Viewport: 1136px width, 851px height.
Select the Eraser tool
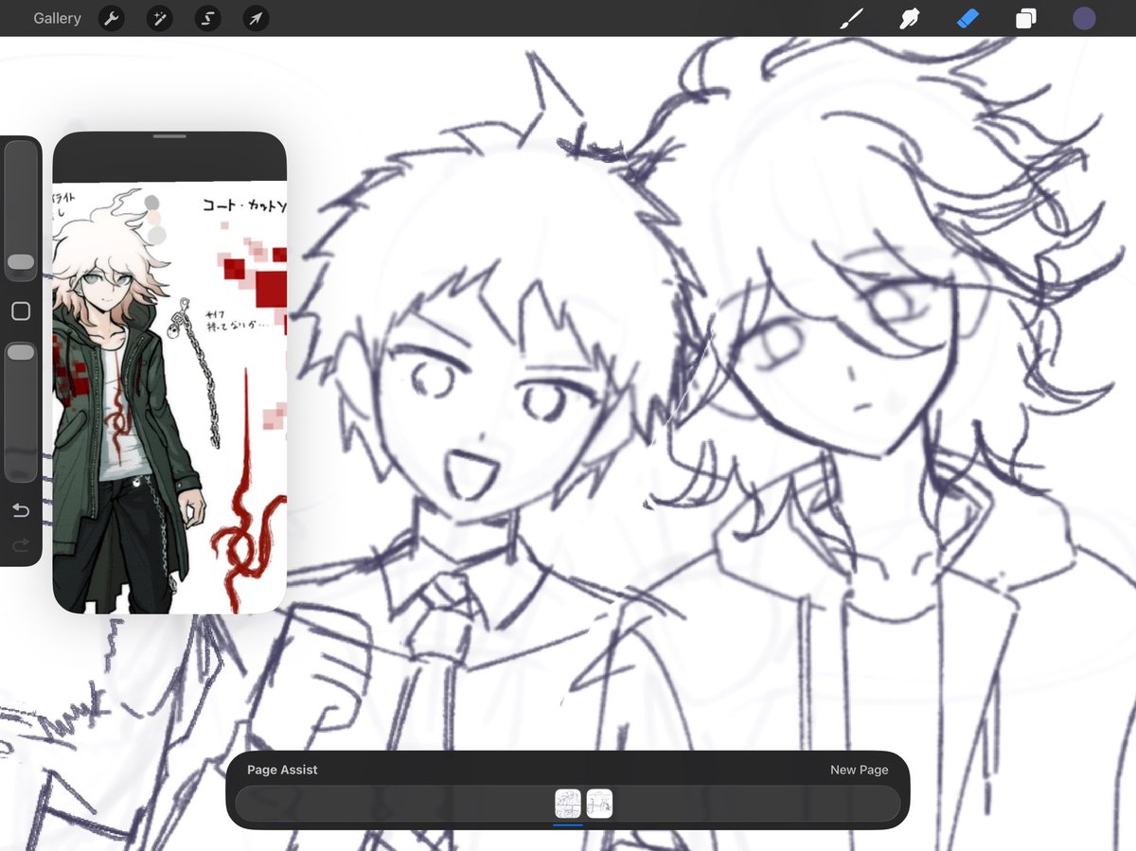[x=967, y=18]
